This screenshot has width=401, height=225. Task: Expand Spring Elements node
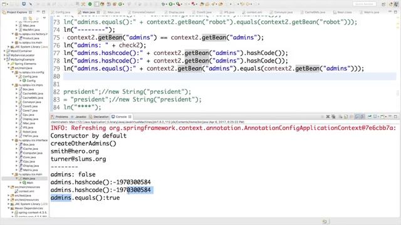8,64
